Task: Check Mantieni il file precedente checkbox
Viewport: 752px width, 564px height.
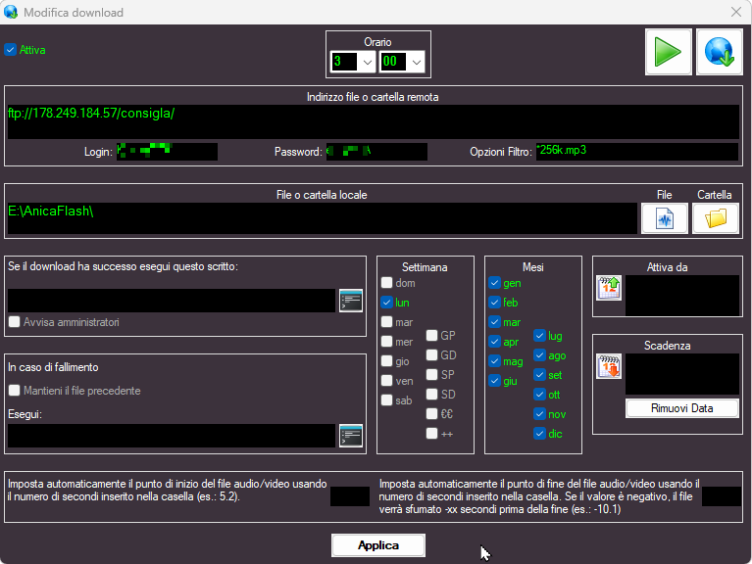Action: pyautogui.click(x=14, y=391)
